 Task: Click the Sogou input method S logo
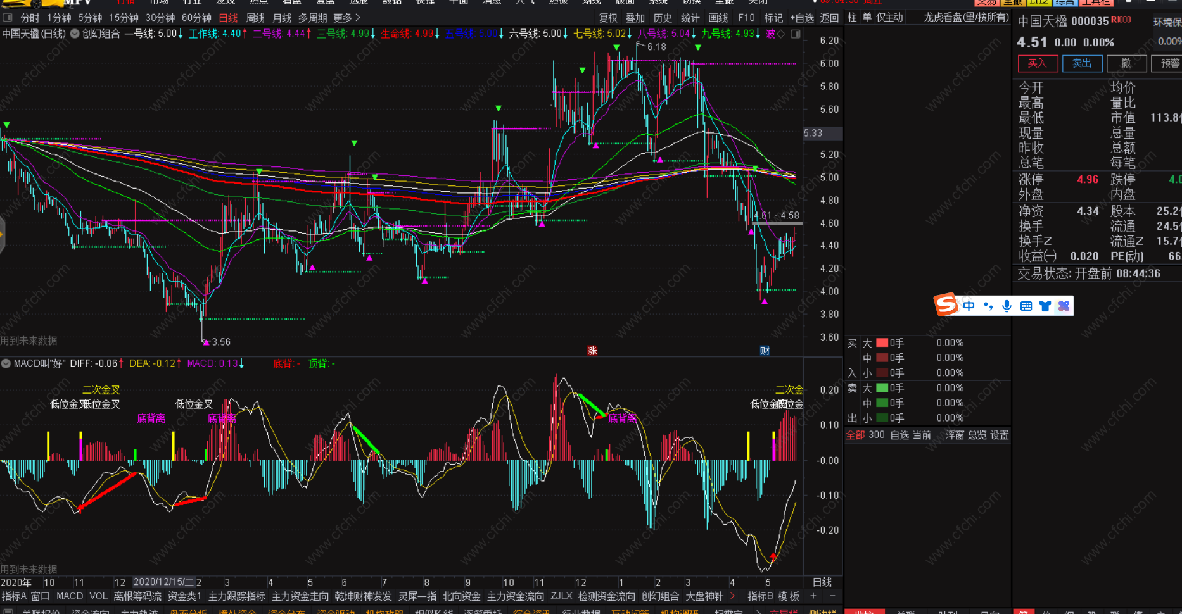tap(946, 305)
